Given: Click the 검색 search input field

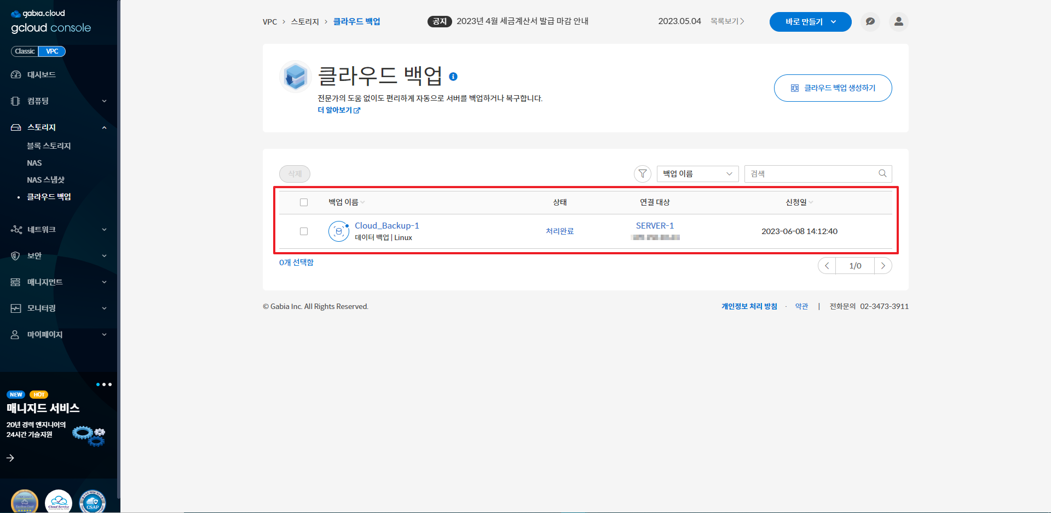Looking at the screenshot, I should pyautogui.click(x=810, y=174).
